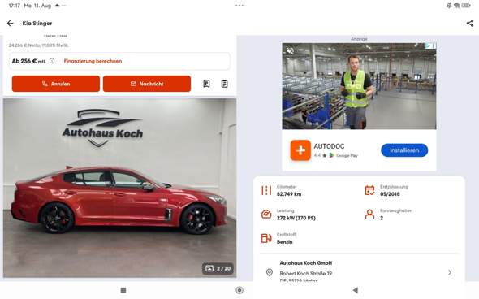Open dealer location pin icon

[x=269, y=272]
